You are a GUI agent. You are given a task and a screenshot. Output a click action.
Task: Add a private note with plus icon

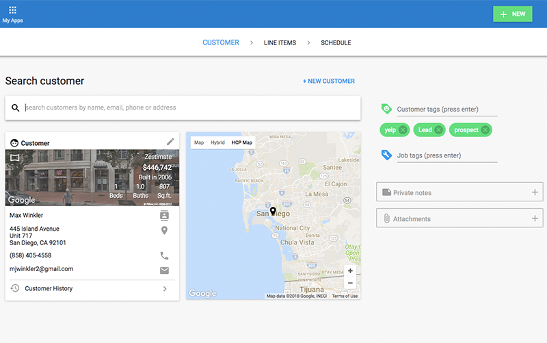(535, 192)
